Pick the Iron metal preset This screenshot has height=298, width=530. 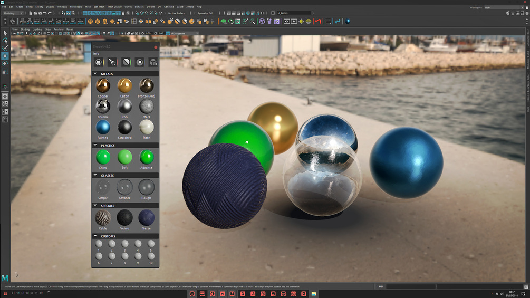(x=125, y=107)
